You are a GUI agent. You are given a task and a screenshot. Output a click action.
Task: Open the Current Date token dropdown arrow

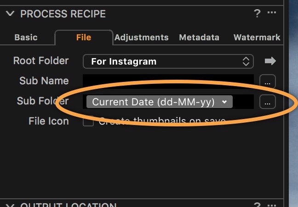224,102
